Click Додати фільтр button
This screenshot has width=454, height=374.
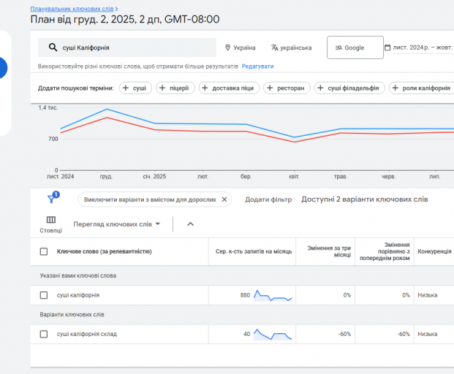268,199
